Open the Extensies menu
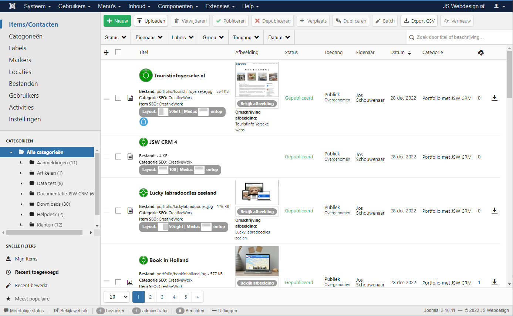The image size is (513, 316). [x=220, y=6]
